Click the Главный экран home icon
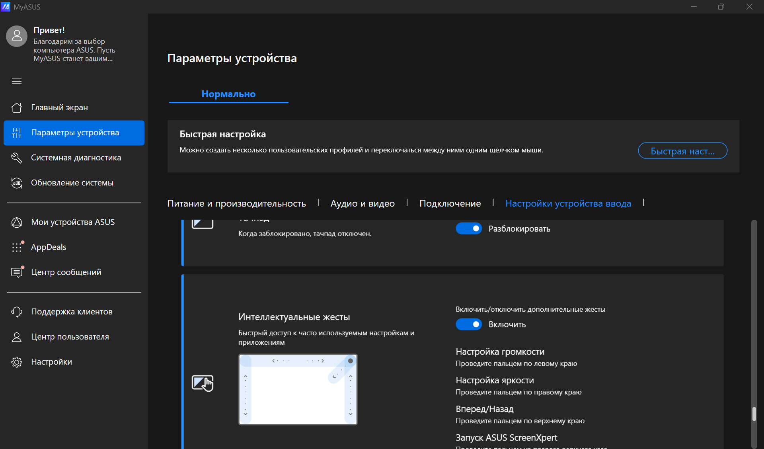764x449 pixels. point(17,107)
